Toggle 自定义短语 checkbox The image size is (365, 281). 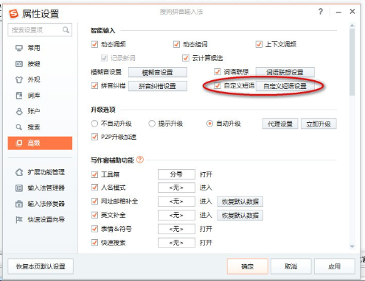[218, 85]
